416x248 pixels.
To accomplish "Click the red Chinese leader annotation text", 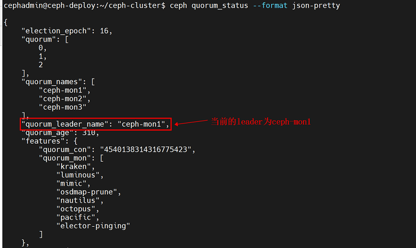I will [260, 122].
